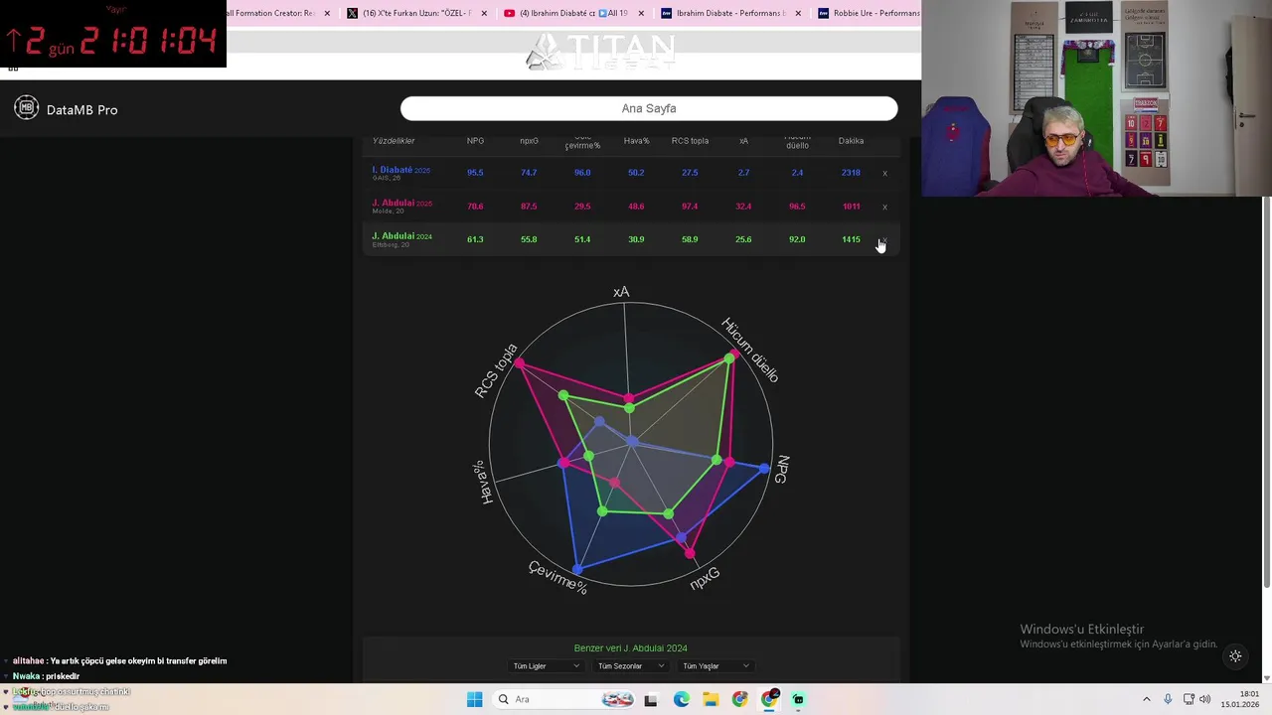
Task: Click the RCS topla column header
Action: coord(690,141)
